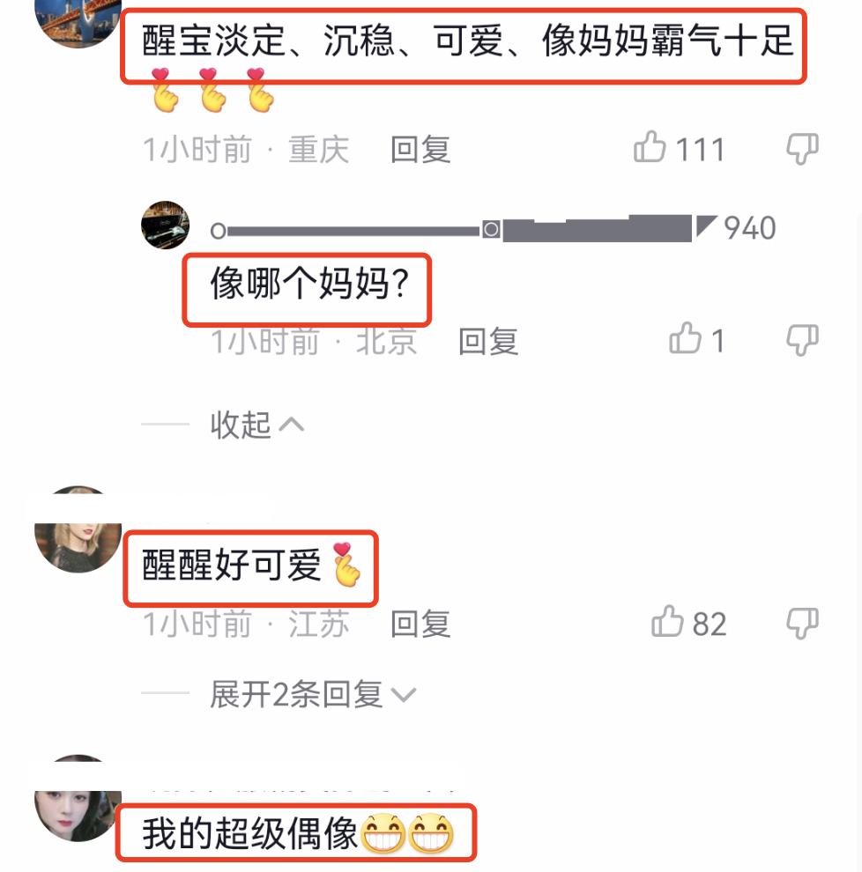This screenshot has height=872, width=862.
Task: Open the comment 像哪个妈妈?
Action: (309, 283)
